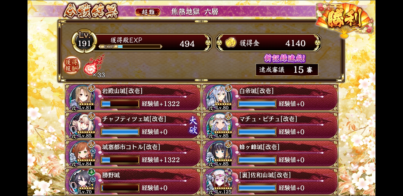Image resolution: width=403 pixels, height=196 pixels.
Task: Click the 獲得報酬 red seal badge
Action: click(72, 66)
